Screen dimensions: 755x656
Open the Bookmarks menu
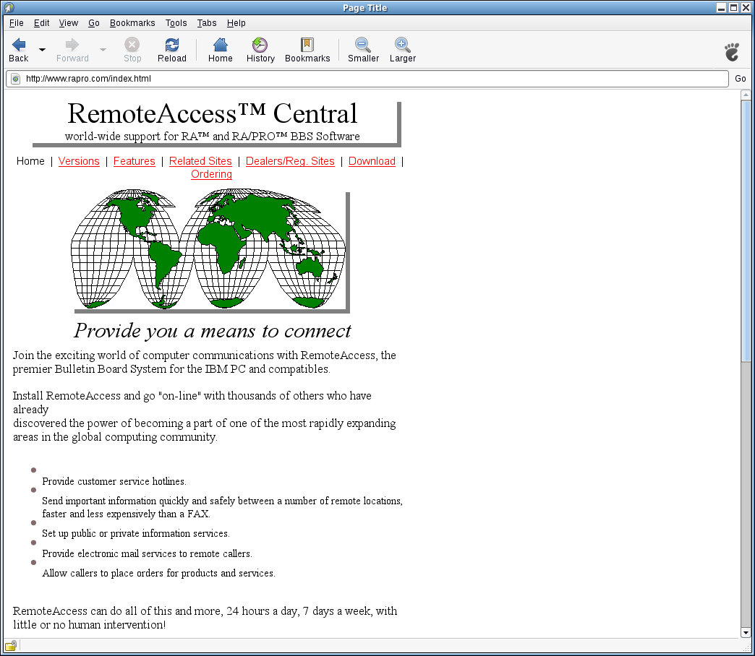pos(132,22)
